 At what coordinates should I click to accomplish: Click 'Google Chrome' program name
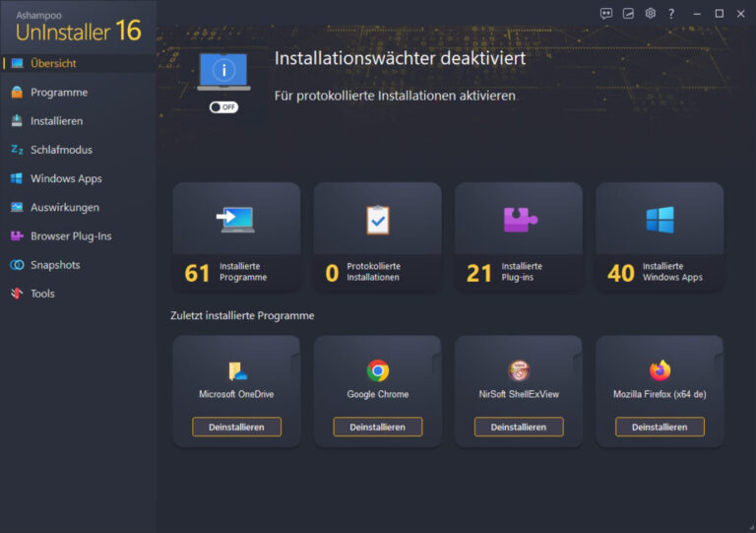click(x=378, y=394)
